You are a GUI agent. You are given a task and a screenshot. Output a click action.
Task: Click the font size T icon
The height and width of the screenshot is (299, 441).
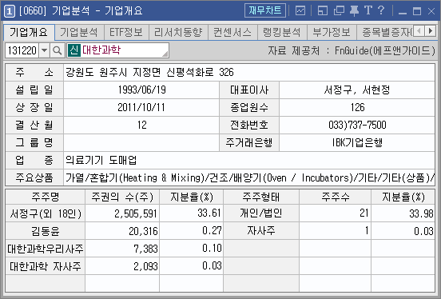368,10
